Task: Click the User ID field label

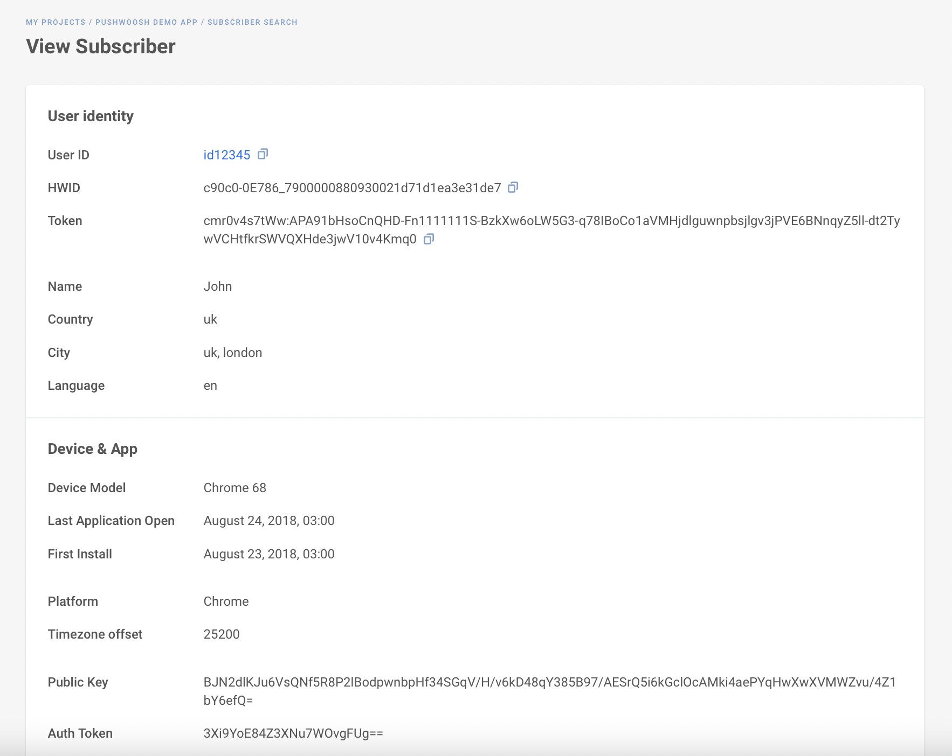Action: pyautogui.click(x=68, y=155)
